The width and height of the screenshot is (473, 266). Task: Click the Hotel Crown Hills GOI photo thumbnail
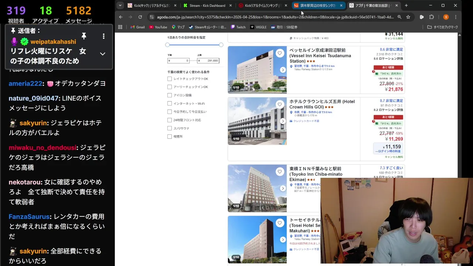(257, 121)
